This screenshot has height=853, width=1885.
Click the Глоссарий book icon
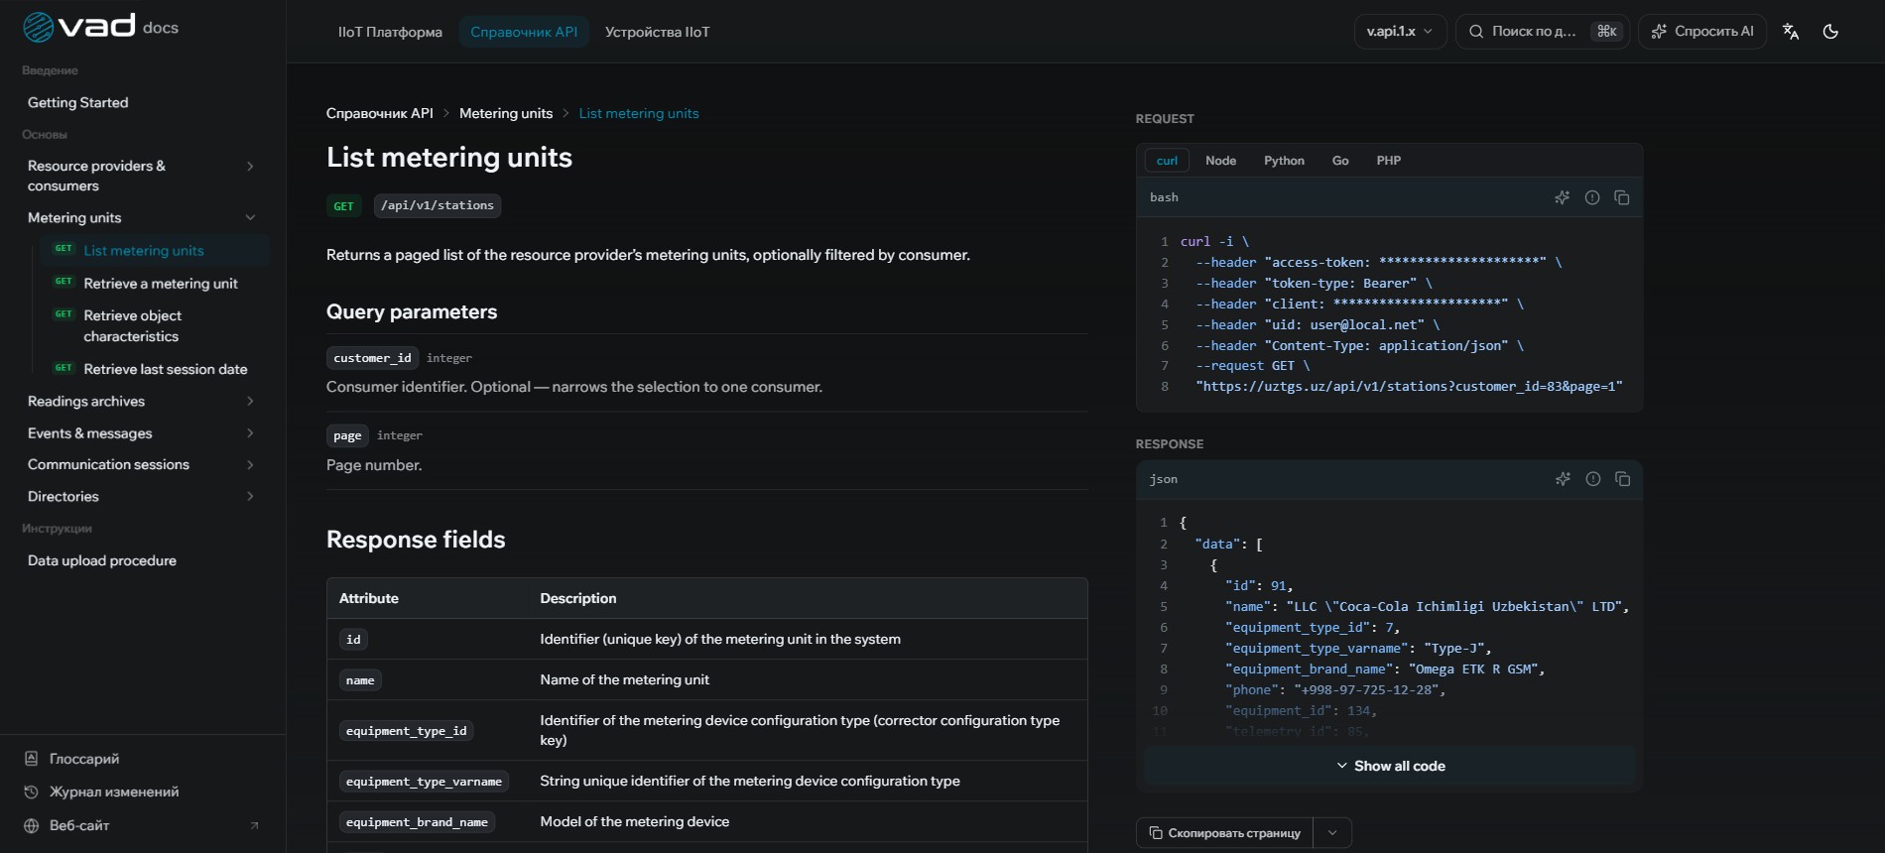point(31,759)
